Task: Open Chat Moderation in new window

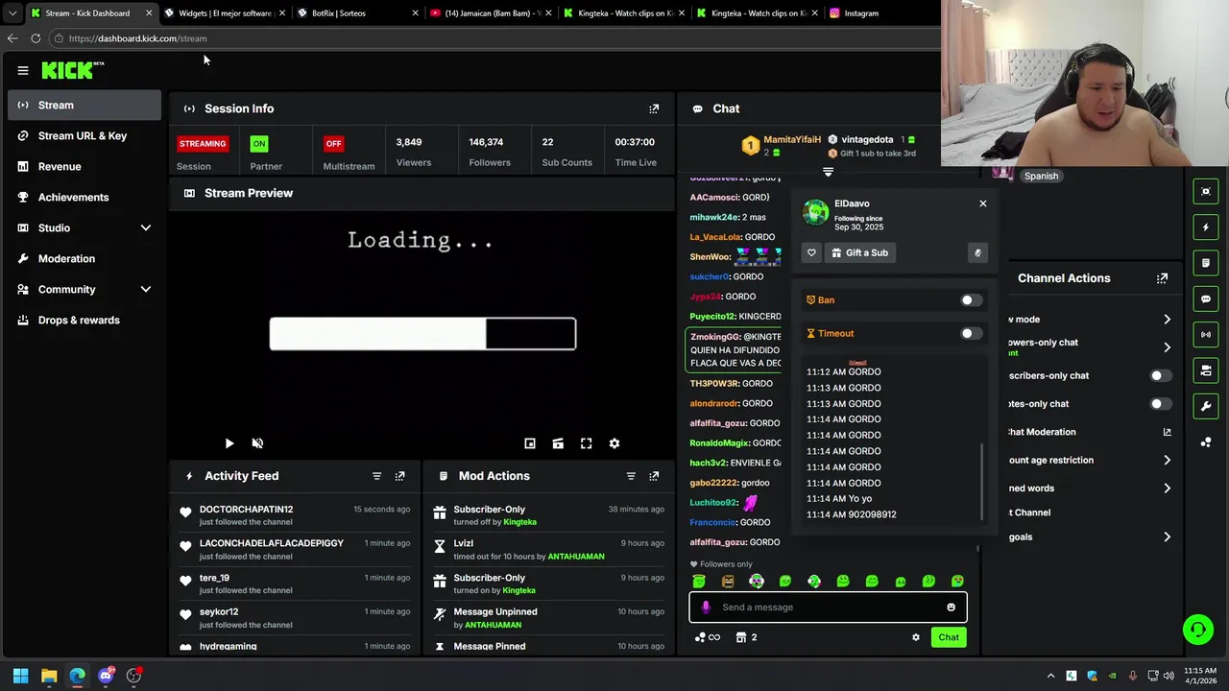Action: coord(1167,432)
